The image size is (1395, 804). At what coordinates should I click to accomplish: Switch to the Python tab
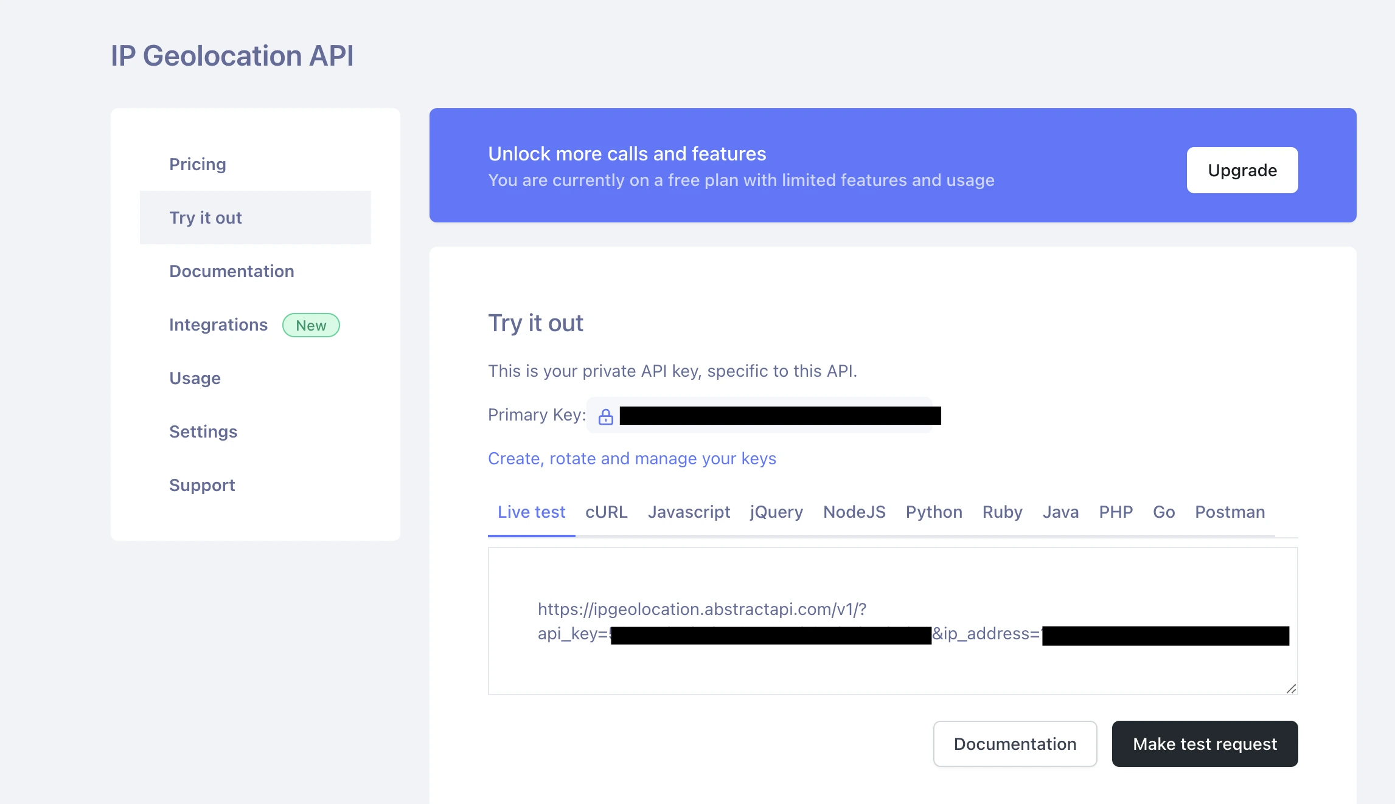pos(934,512)
